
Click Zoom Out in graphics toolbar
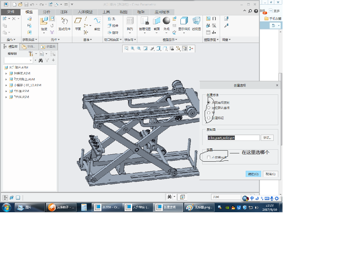[139, 48]
